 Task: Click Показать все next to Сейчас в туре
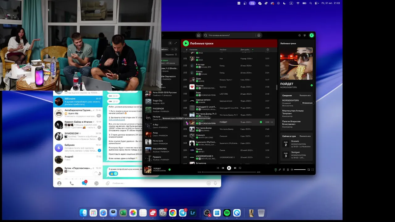click(x=305, y=136)
